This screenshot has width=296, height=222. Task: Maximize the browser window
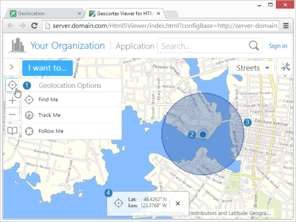(x=271, y=5)
